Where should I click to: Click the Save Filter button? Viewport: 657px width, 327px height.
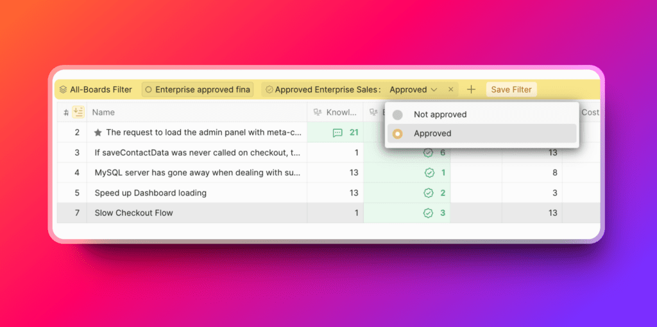(x=511, y=90)
